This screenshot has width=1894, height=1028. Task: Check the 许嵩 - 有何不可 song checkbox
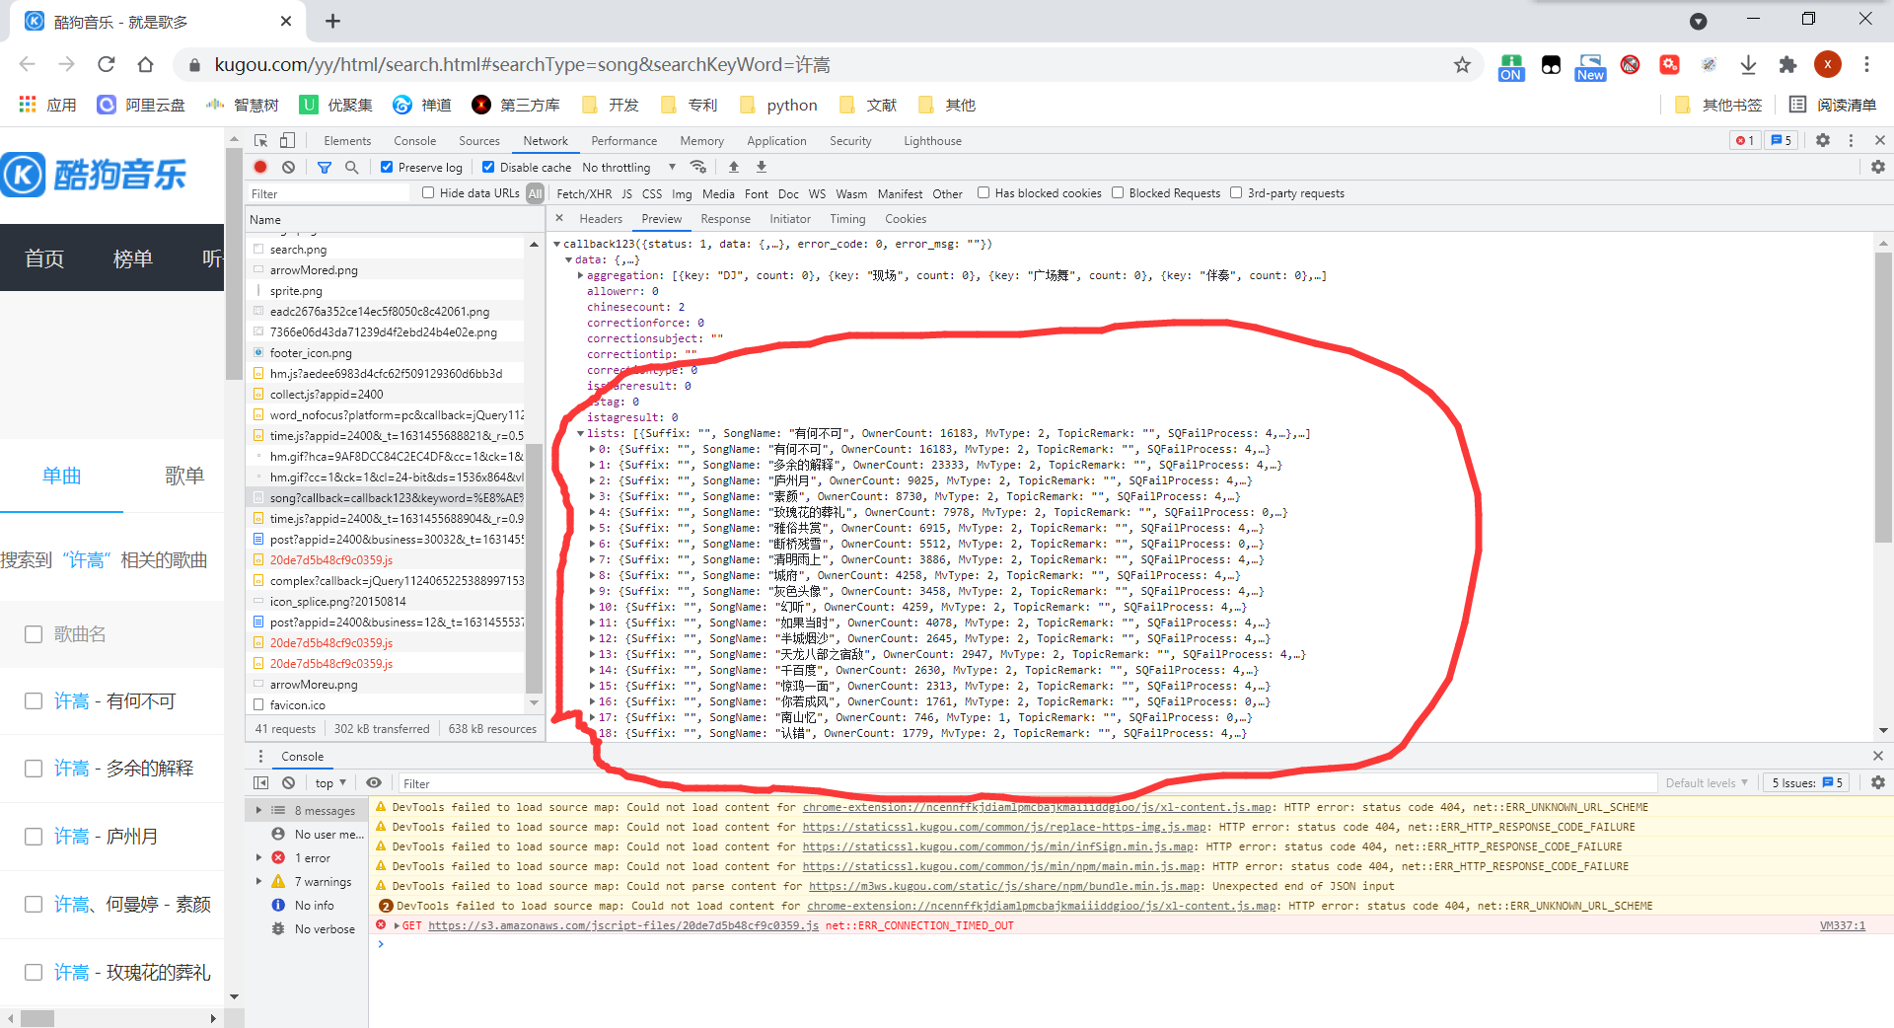point(34,700)
